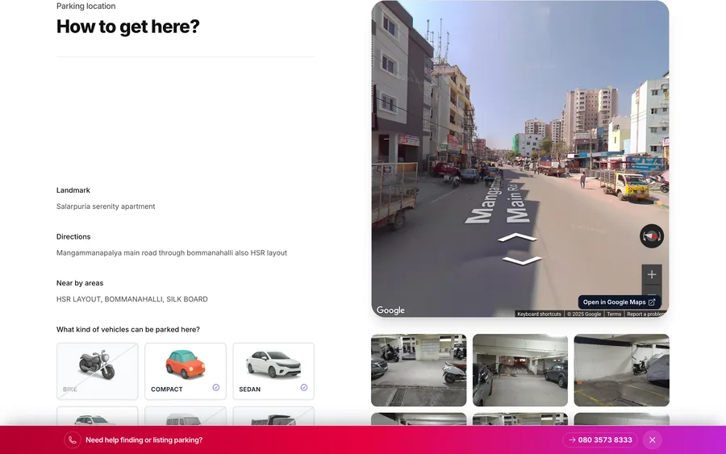Click the crossed-out Bike vehicle card

98,371
